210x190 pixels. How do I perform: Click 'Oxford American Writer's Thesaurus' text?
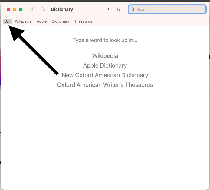pos(105,85)
